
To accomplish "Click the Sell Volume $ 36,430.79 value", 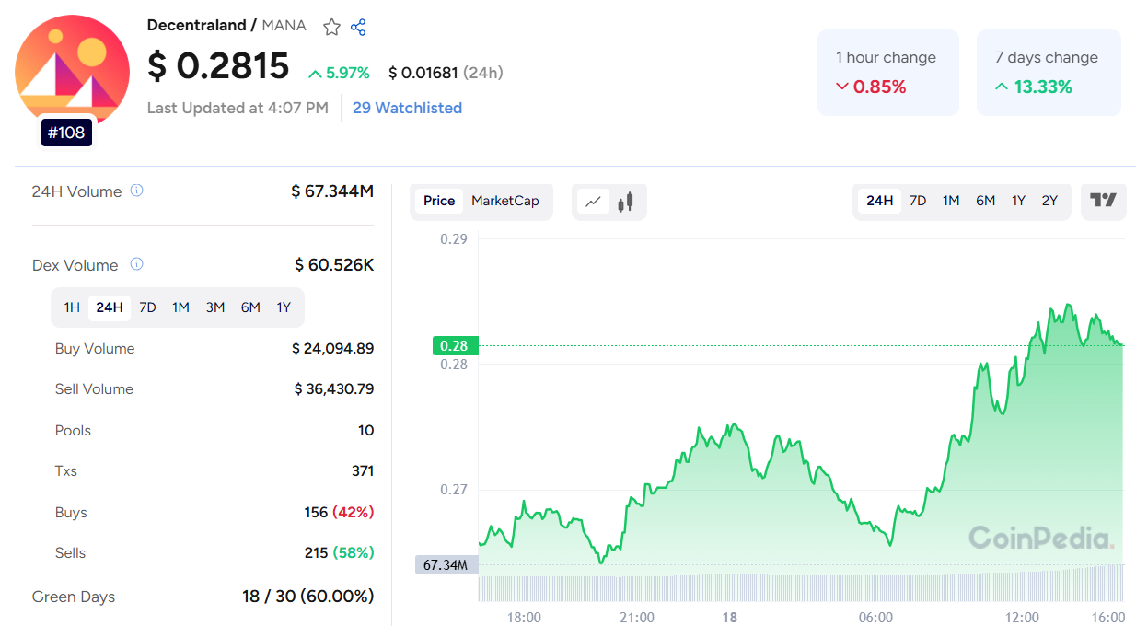I will 334,388.
